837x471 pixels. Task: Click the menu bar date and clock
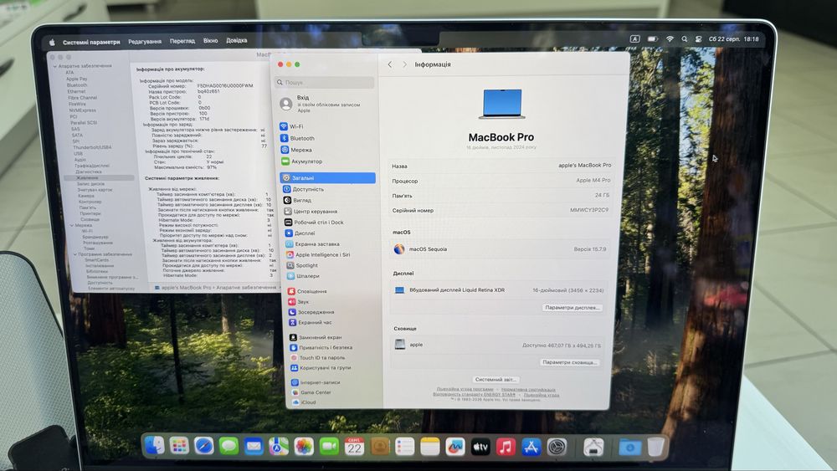click(733, 39)
